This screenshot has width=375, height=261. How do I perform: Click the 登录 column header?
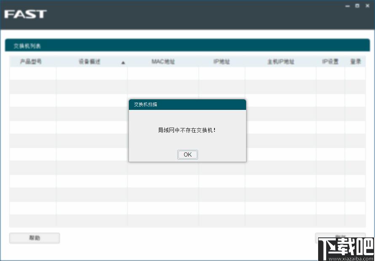tap(355, 61)
